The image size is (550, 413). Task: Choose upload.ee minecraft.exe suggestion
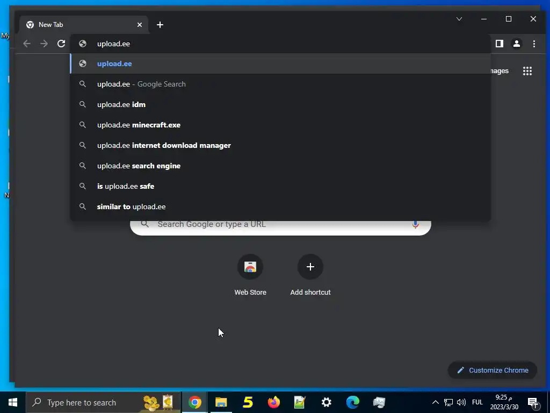[x=280, y=125]
